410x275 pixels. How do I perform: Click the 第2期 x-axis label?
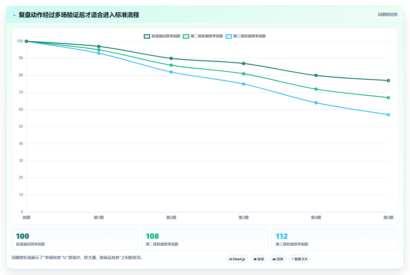coord(171,217)
